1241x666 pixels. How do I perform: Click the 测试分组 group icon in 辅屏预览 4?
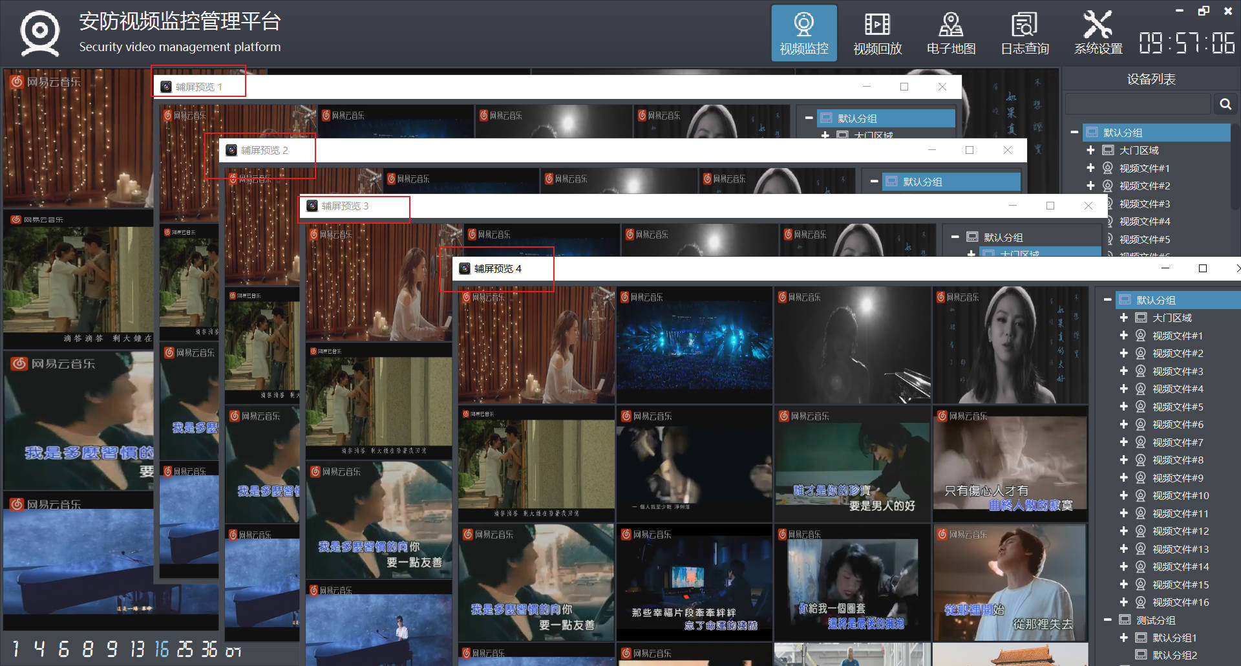1125,619
